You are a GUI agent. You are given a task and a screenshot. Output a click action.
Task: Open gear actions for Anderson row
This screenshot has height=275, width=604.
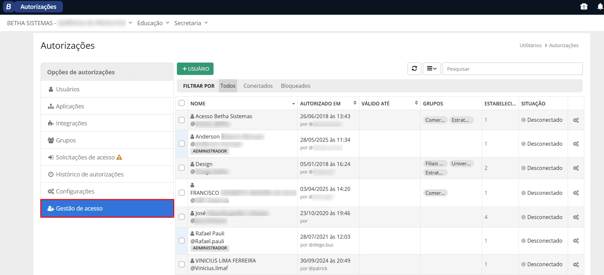pos(576,144)
